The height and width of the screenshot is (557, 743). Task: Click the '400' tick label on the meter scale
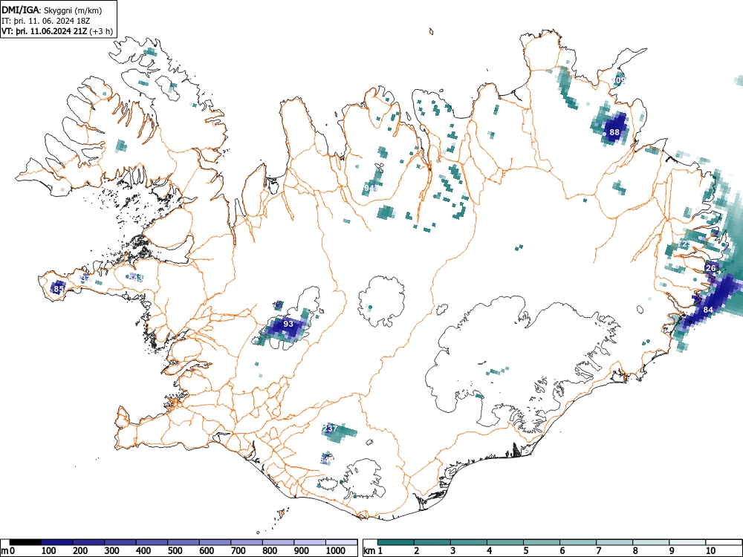[143, 551]
